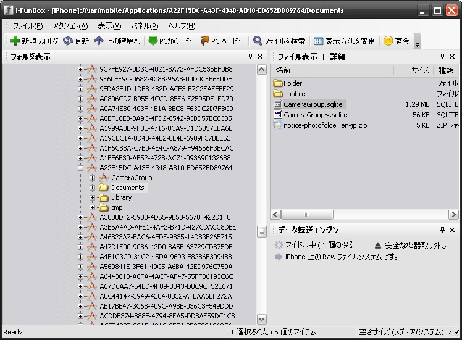Screen dimensions: 462x340
Task: Click the 56 KB size cell
Action: coord(421,115)
